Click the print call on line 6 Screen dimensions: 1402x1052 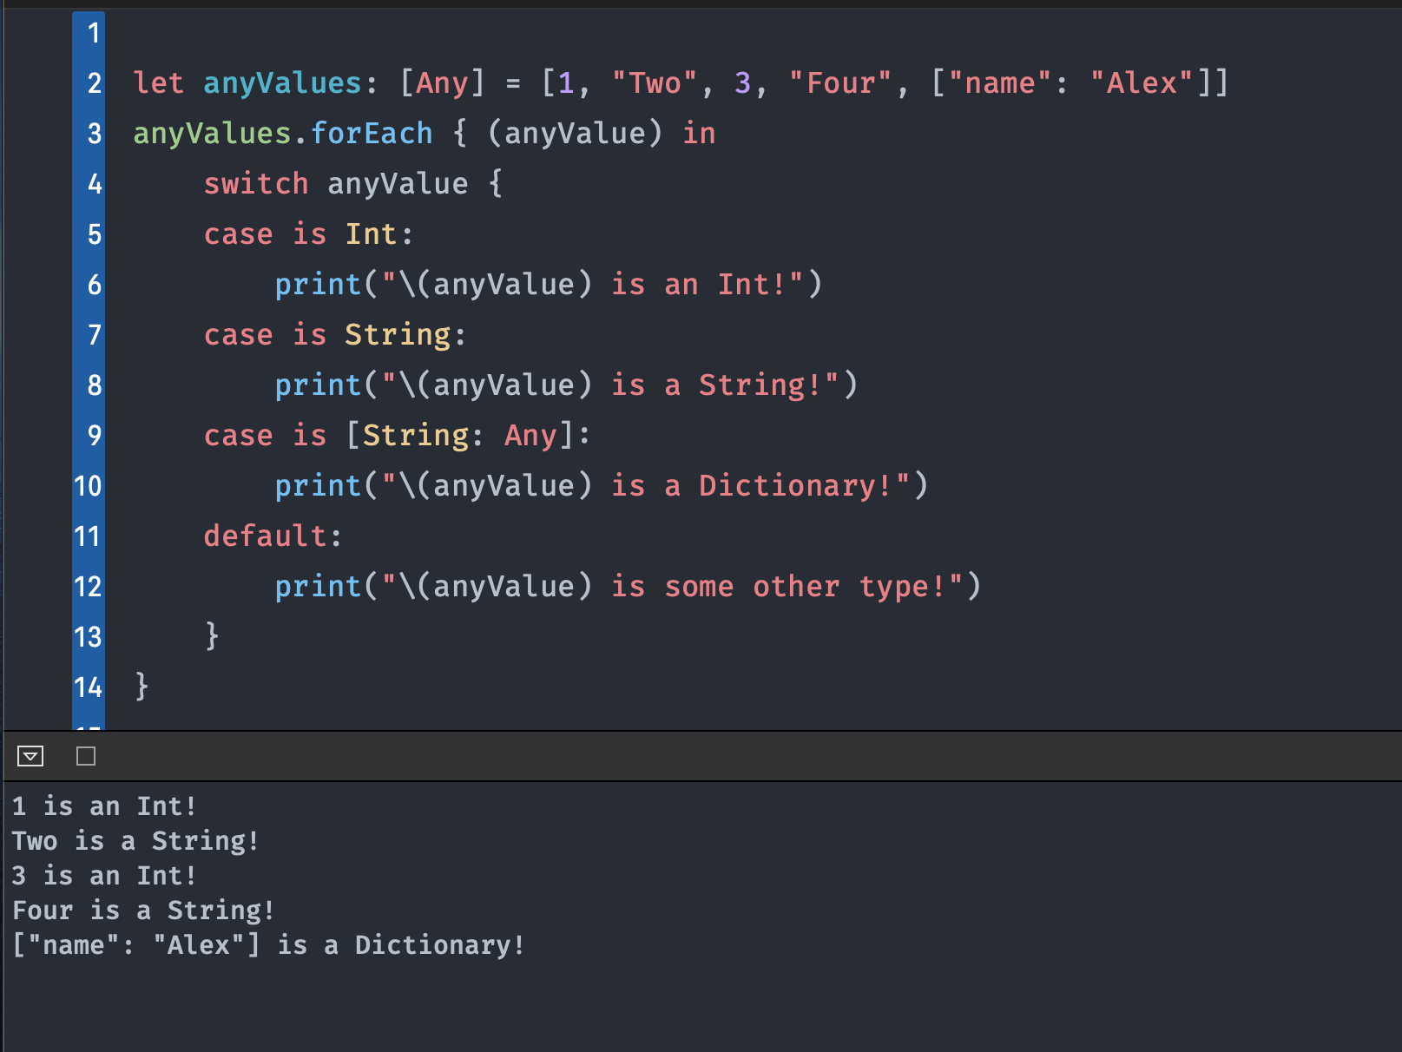point(318,285)
